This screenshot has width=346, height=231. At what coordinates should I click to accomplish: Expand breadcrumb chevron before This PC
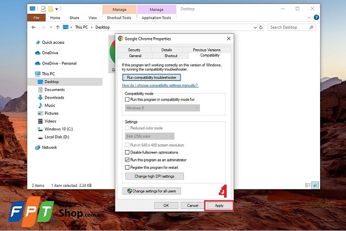(x=71, y=27)
